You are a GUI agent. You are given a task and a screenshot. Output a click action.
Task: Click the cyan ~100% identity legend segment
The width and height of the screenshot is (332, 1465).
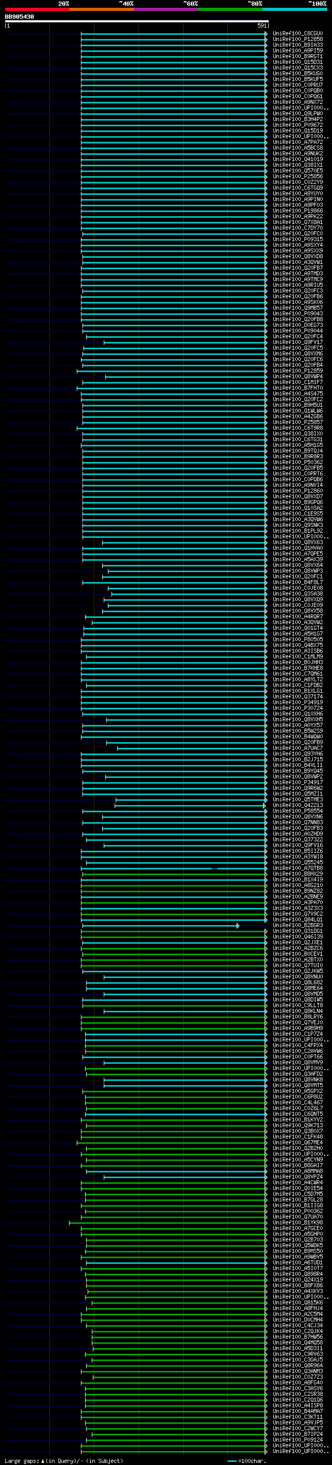295,9
